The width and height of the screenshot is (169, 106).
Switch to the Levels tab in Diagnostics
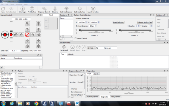coord(96,74)
